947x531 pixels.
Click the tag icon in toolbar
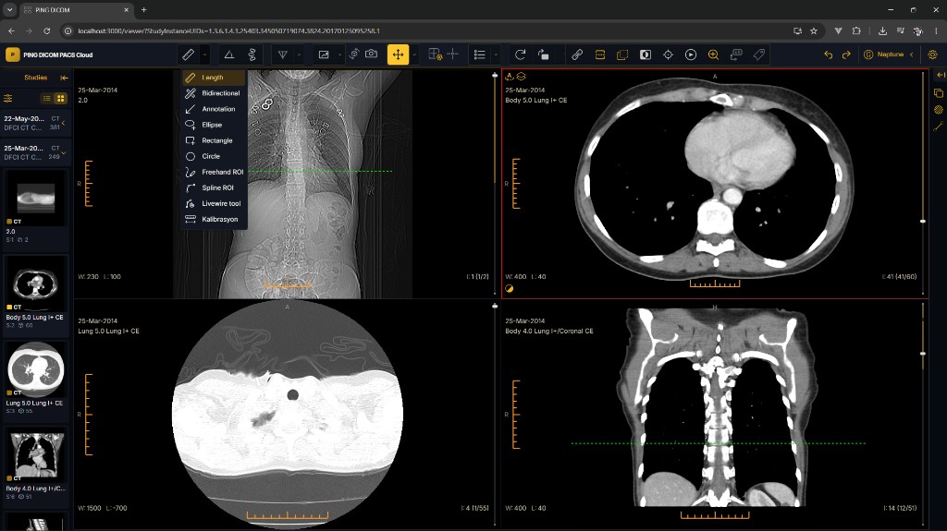click(x=758, y=54)
